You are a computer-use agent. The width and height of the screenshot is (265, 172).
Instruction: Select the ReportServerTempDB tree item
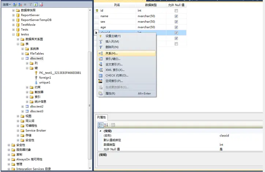pyautogui.click(x=36, y=20)
